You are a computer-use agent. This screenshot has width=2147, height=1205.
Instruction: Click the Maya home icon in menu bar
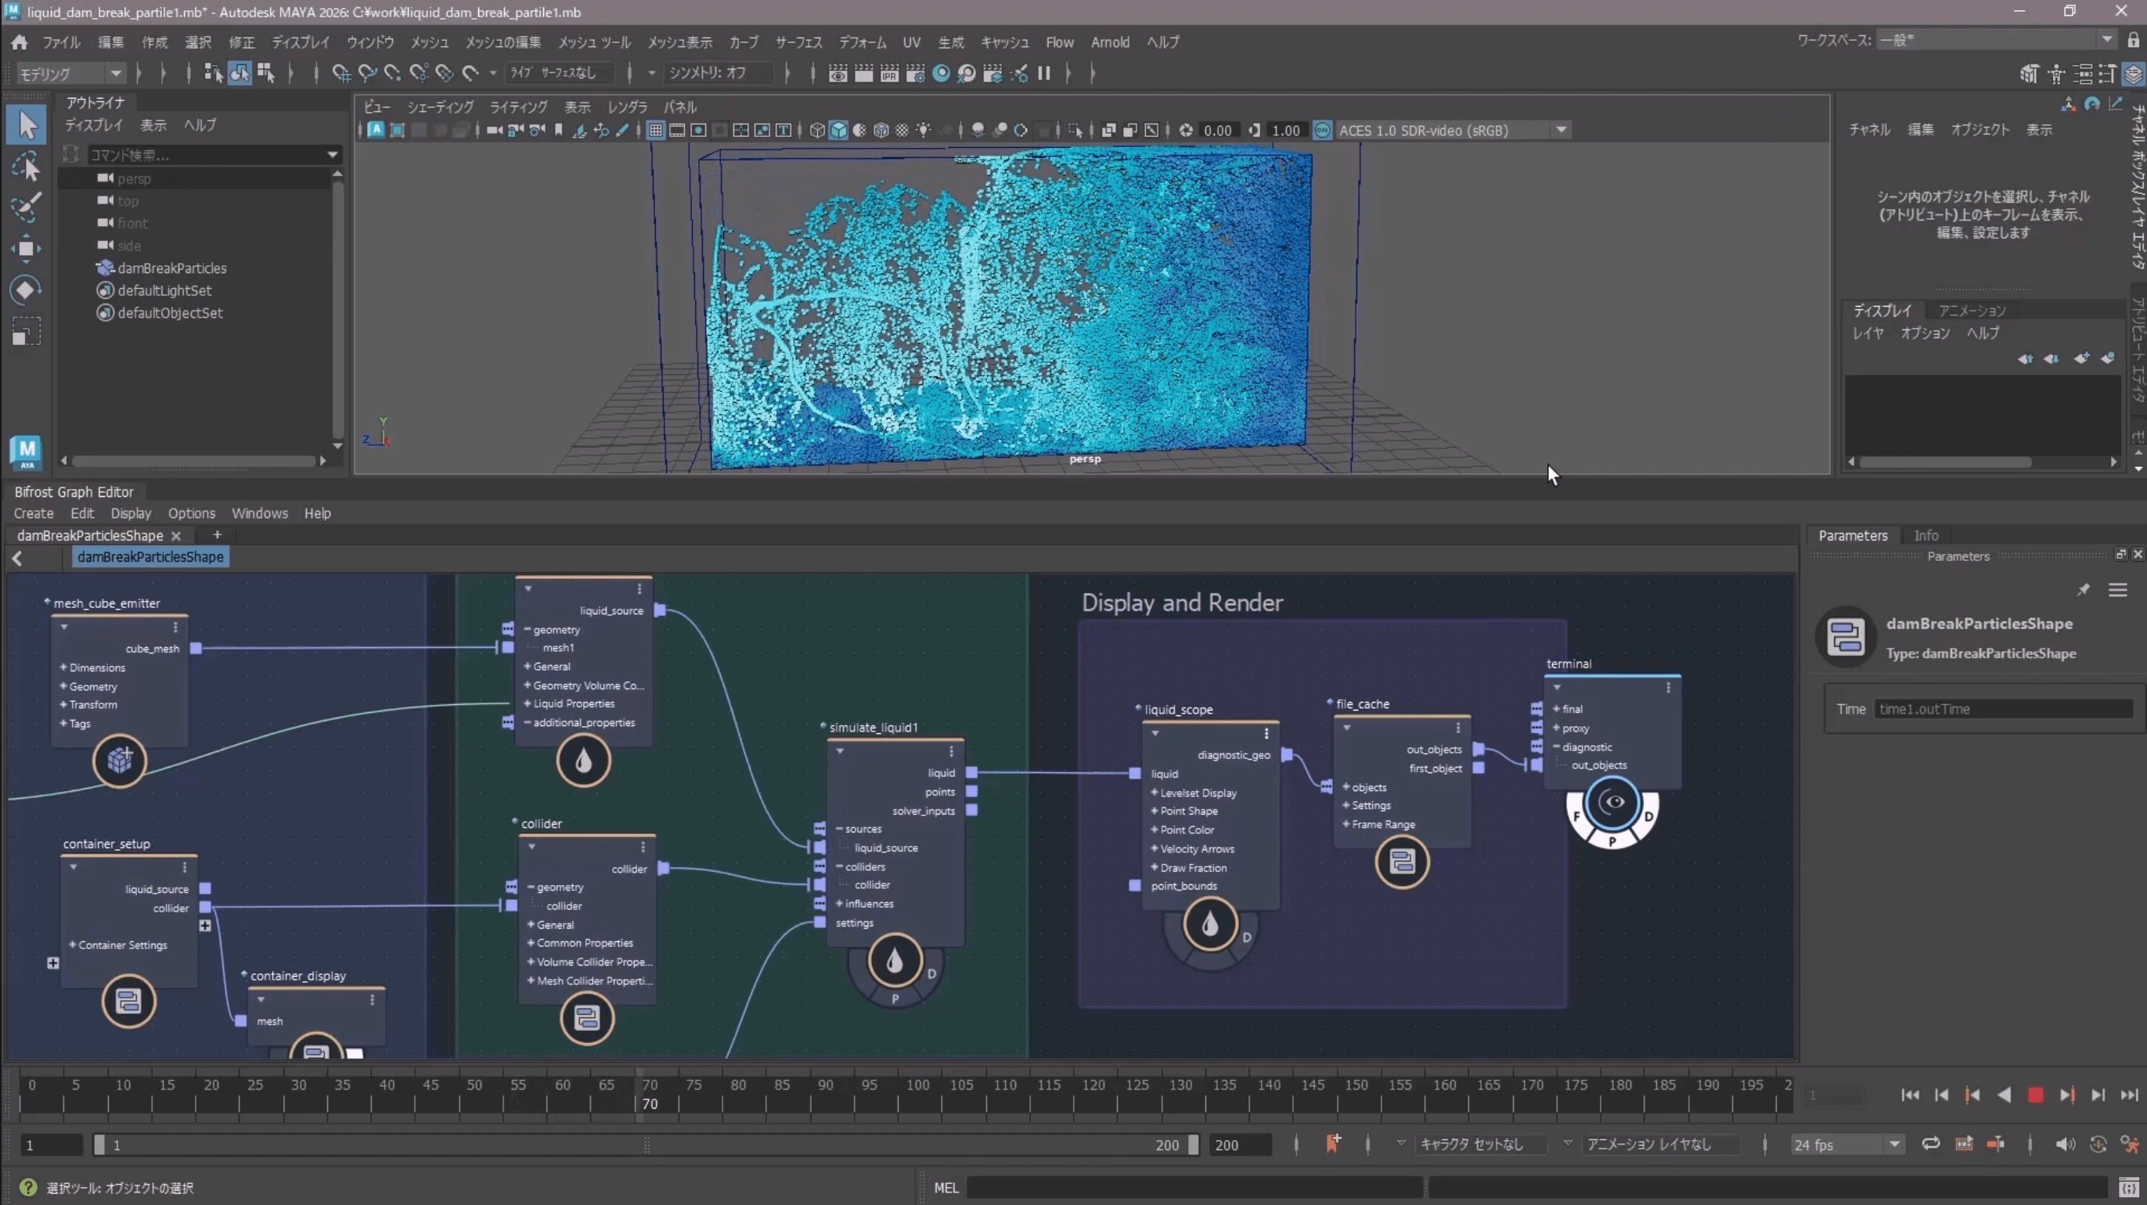pyautogui.click(x=19, y=41)
